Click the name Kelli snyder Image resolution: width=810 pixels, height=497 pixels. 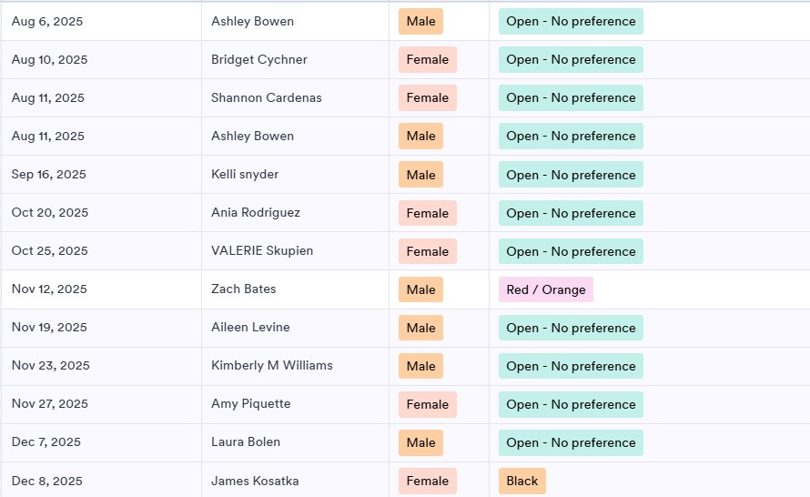[245, 175]
